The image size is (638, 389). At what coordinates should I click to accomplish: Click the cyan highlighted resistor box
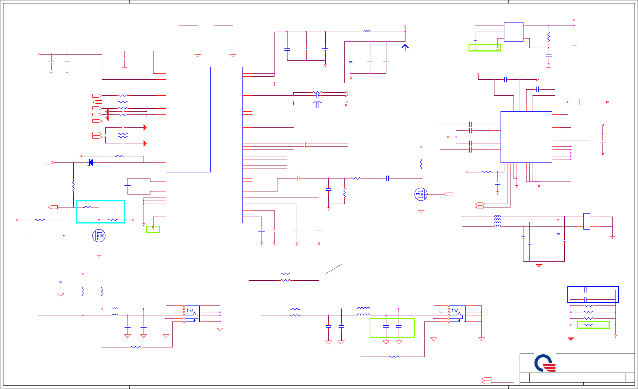[100, 212]
